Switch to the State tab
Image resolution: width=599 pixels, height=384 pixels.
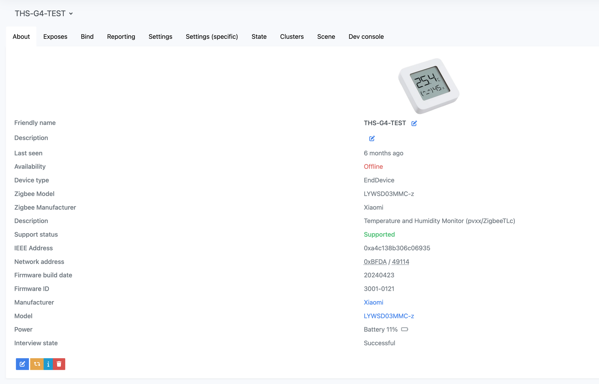259,37
